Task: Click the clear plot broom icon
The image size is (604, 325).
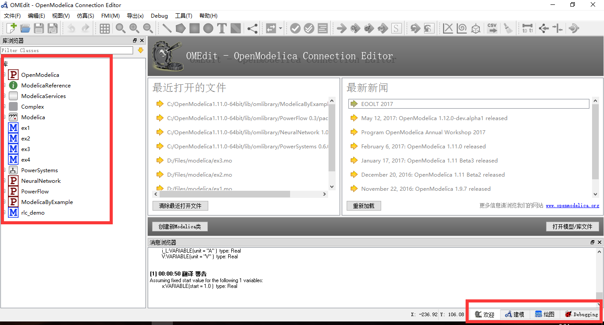Action: (x=508, y=29)
